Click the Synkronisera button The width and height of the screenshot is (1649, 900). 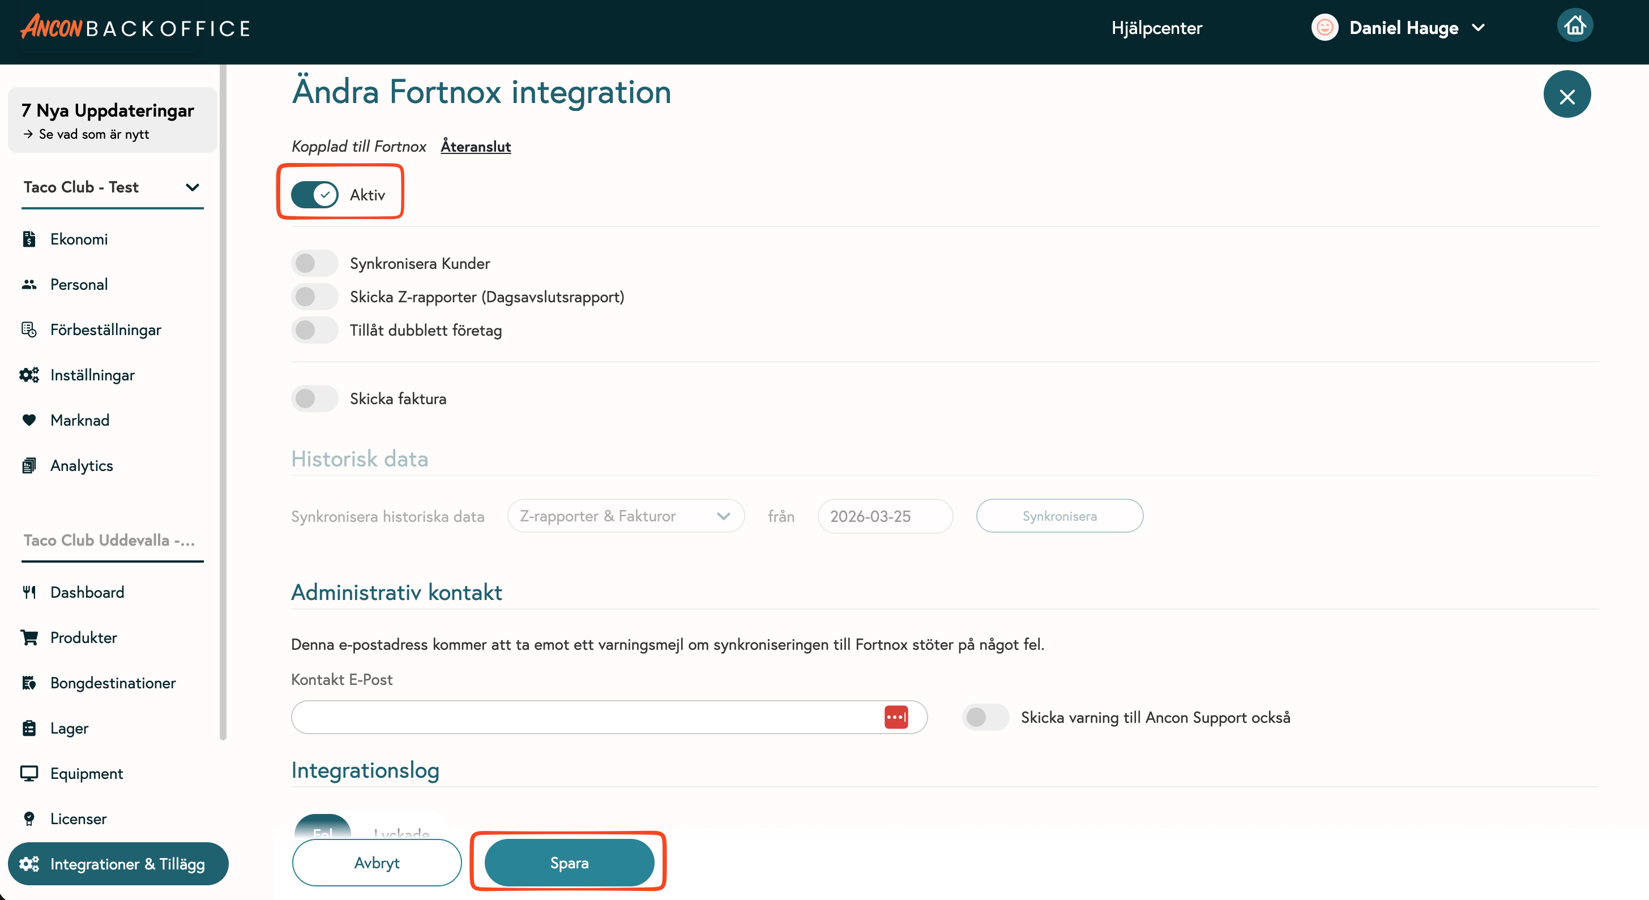1060,516
